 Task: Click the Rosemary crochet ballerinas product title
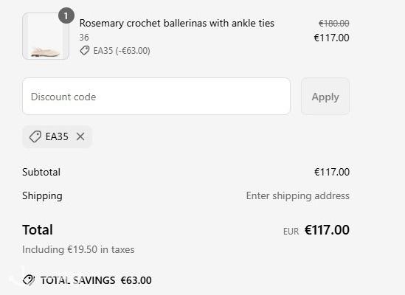coord(176,24)
